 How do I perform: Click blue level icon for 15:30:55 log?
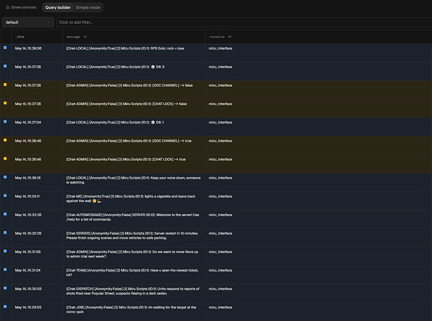click(5, 288)
